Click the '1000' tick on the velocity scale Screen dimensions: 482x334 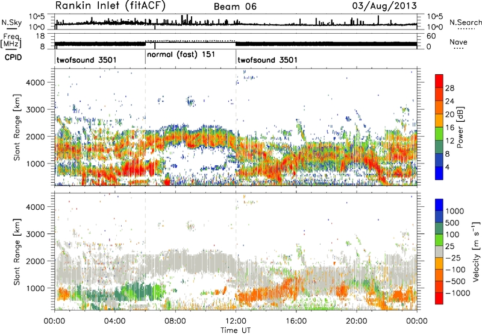(455, 211)
